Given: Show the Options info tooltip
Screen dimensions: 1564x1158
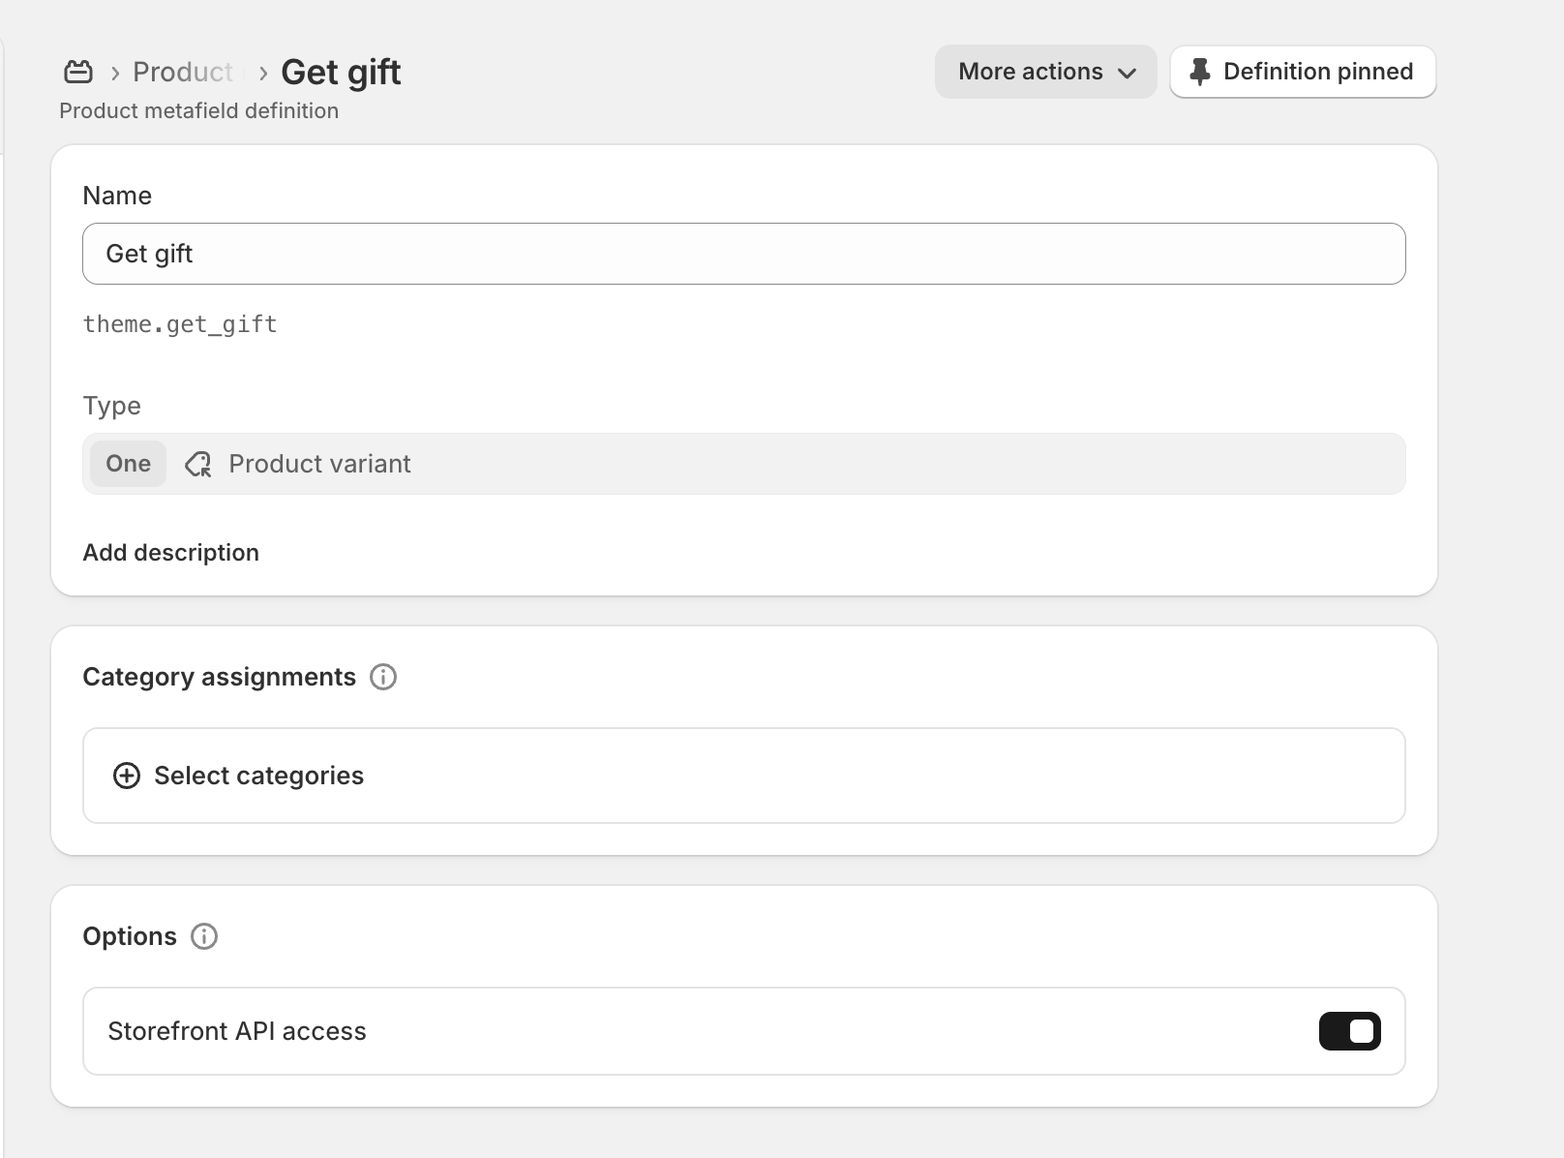Looking at the screenshot, I should 204,936.
